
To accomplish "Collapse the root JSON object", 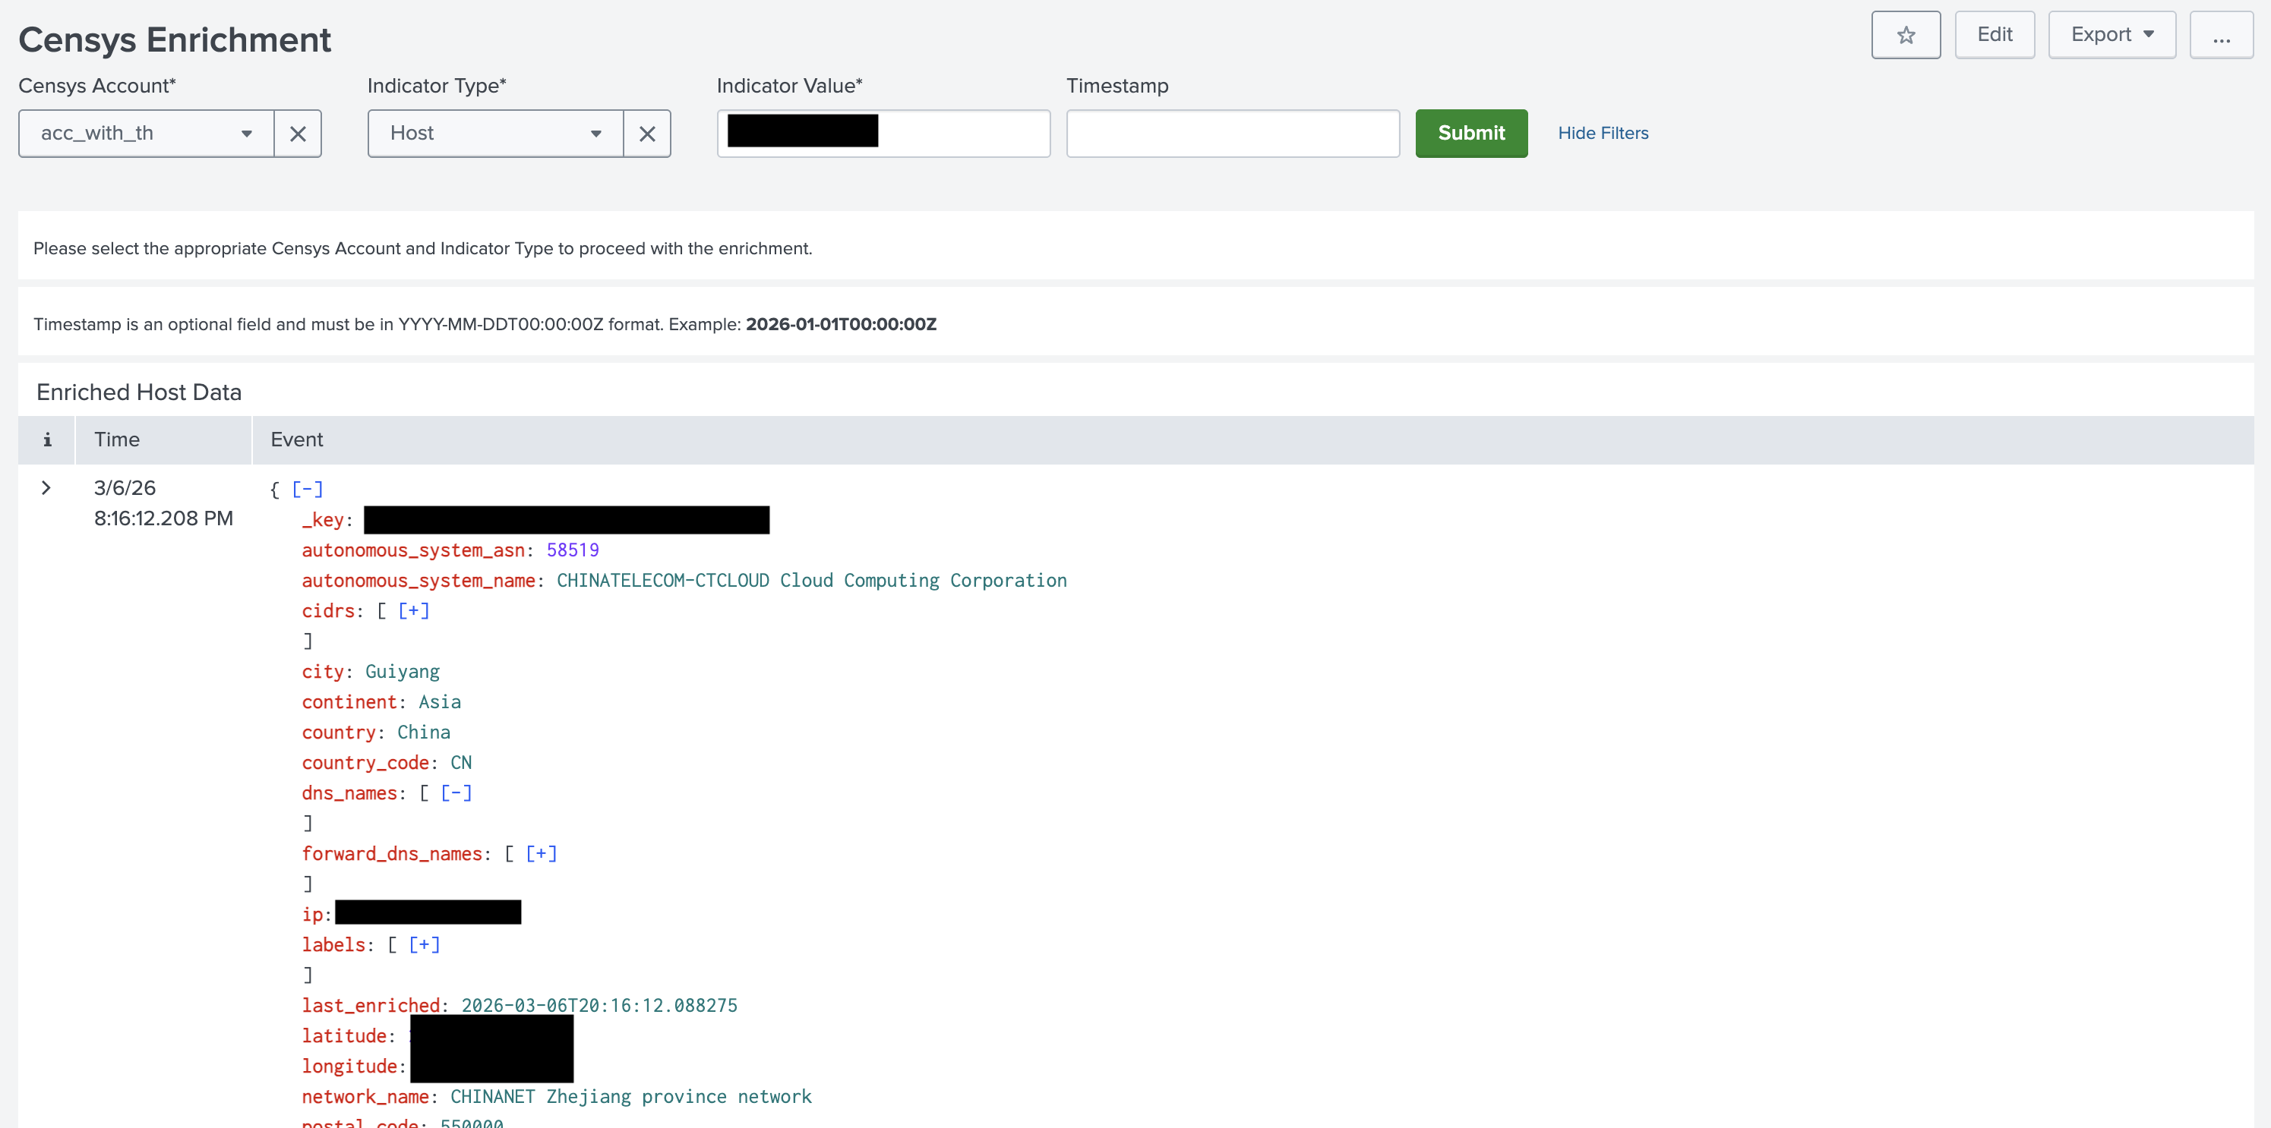I will [308, 489].
